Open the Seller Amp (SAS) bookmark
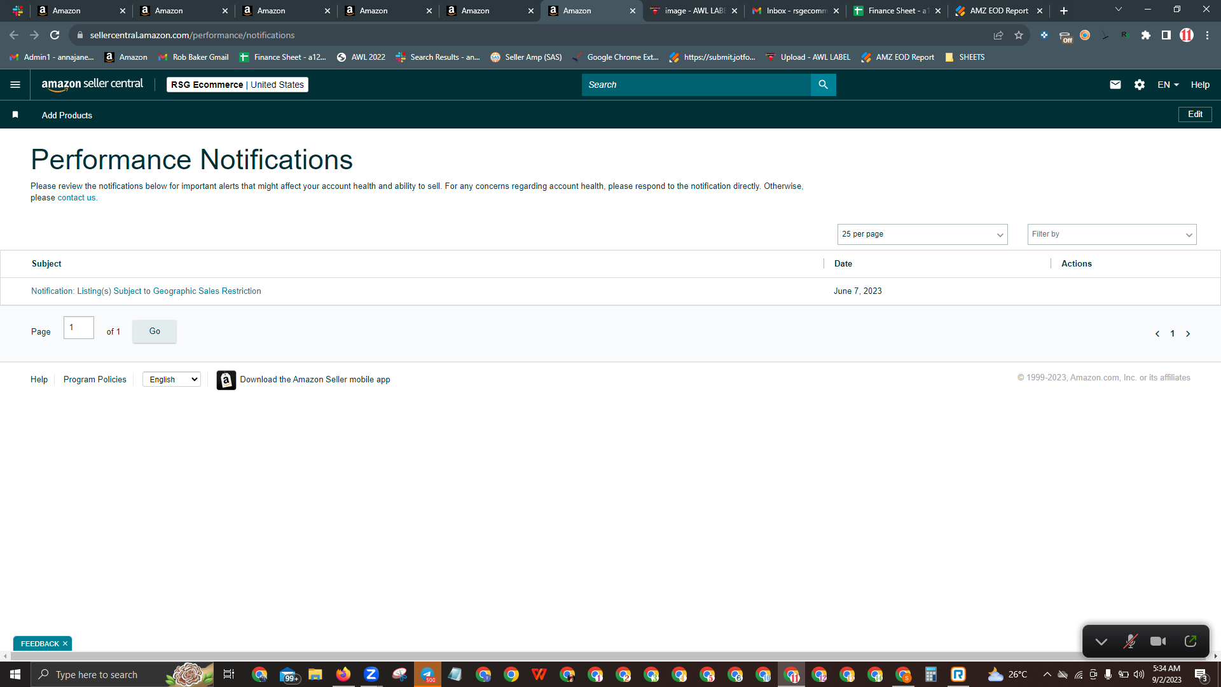This screenshot has width=1221, height=687. coord(527,57)
